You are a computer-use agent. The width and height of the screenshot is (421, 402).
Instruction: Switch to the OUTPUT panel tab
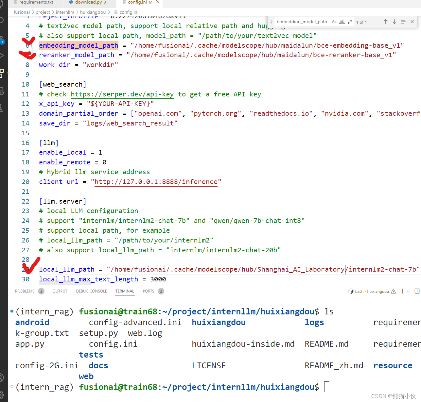pos(60,291)
